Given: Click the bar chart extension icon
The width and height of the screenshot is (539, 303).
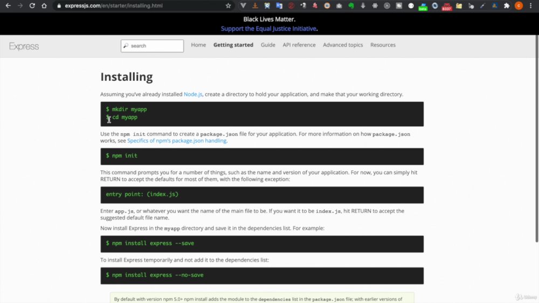Looking at the screenshot, I should (495, 5).
